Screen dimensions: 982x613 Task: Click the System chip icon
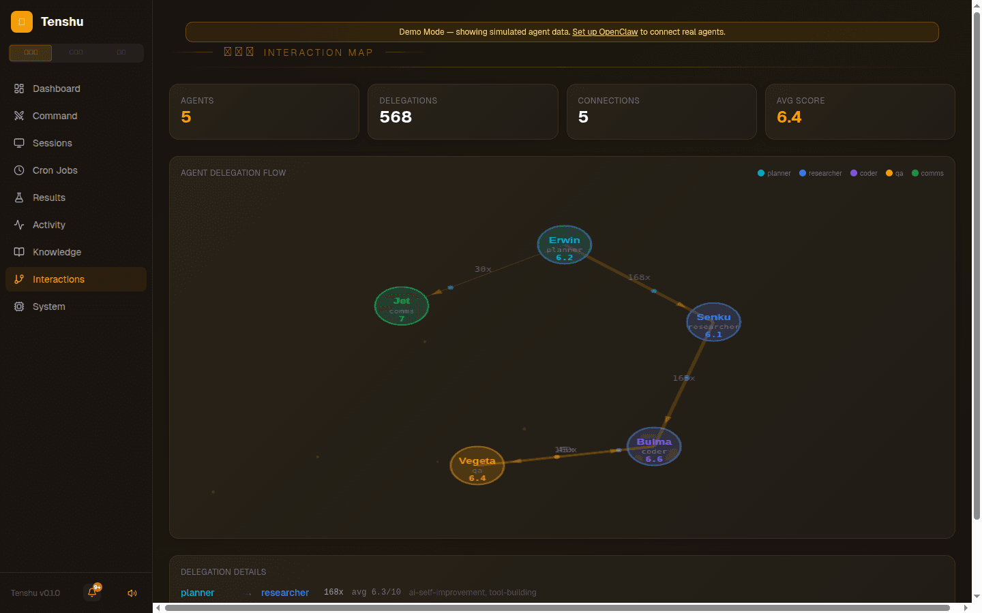point(19,306)
